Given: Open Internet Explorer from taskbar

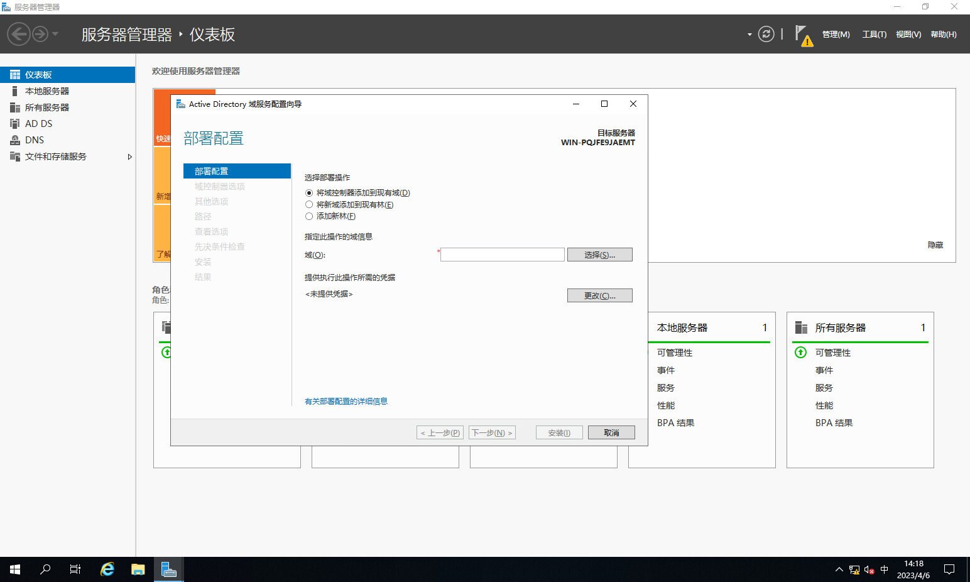Looking at the screenshot, I should [107, 569].
